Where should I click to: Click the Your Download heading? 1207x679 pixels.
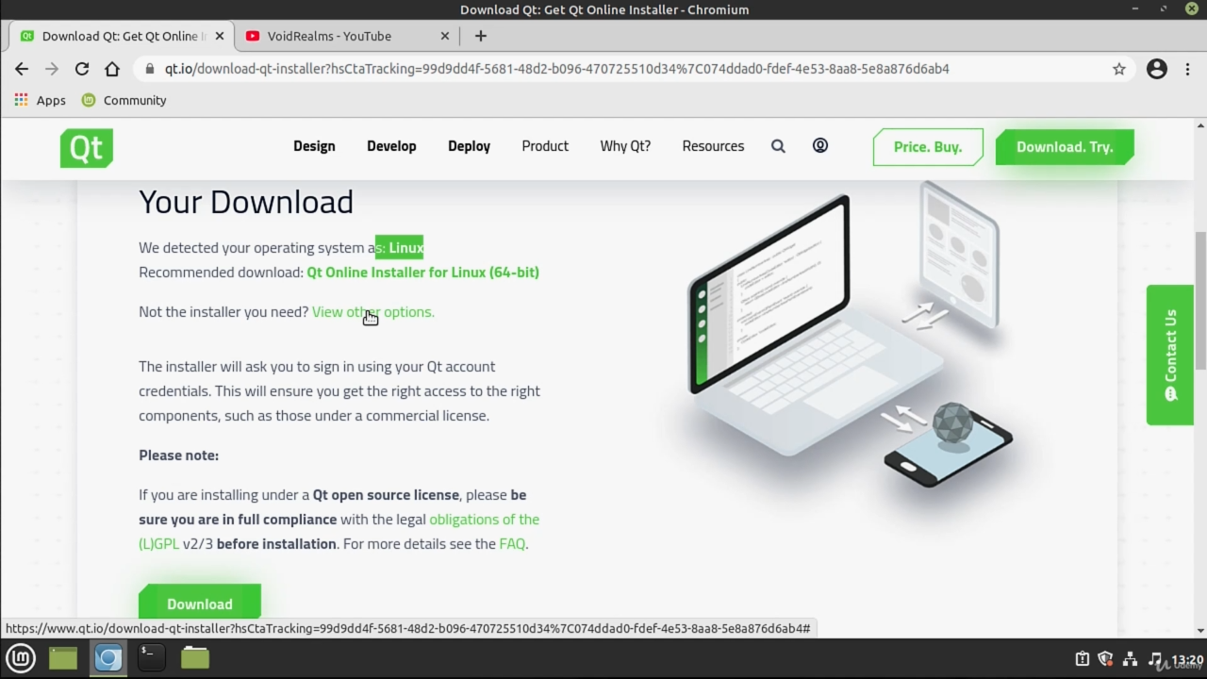click(246, 202)
